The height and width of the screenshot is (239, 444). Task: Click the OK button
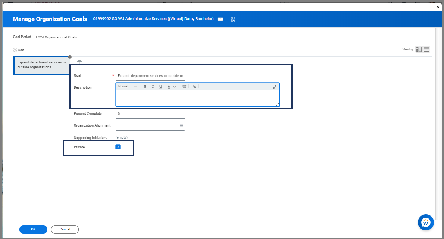[x=33, y=229]
